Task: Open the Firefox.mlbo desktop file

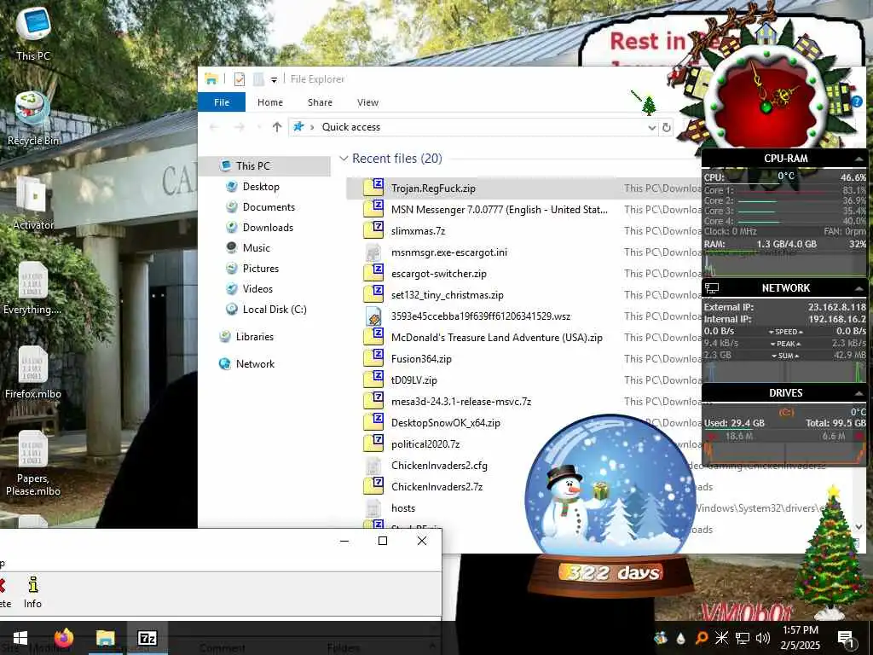Action: point(33,372)
